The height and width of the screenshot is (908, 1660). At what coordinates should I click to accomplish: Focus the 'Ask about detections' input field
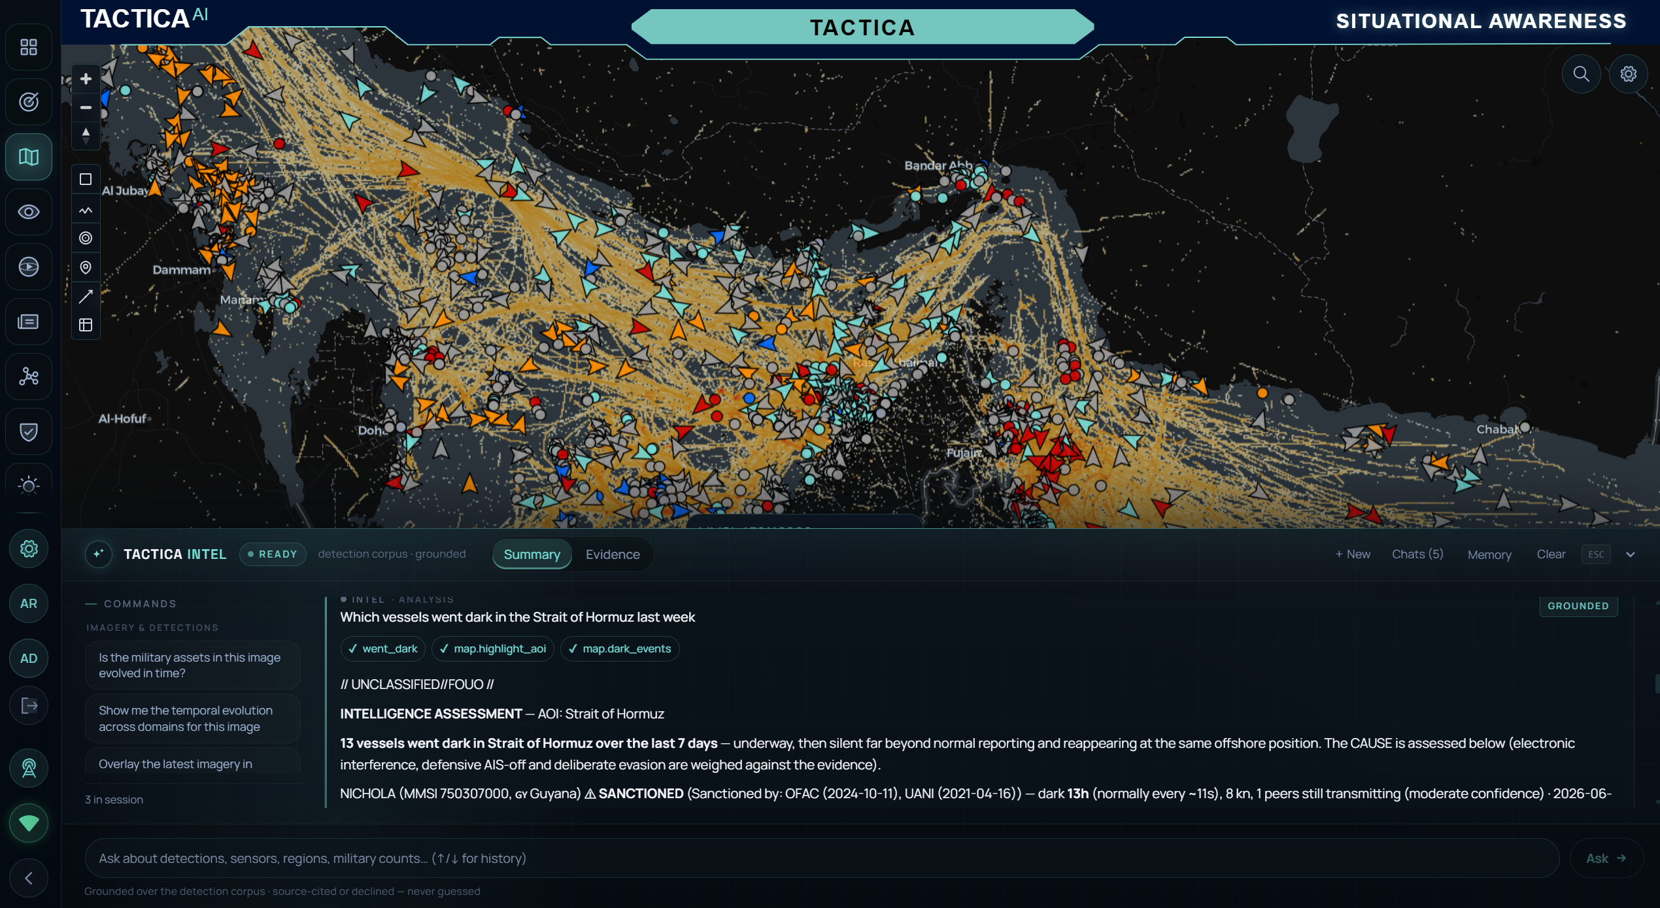822,858
